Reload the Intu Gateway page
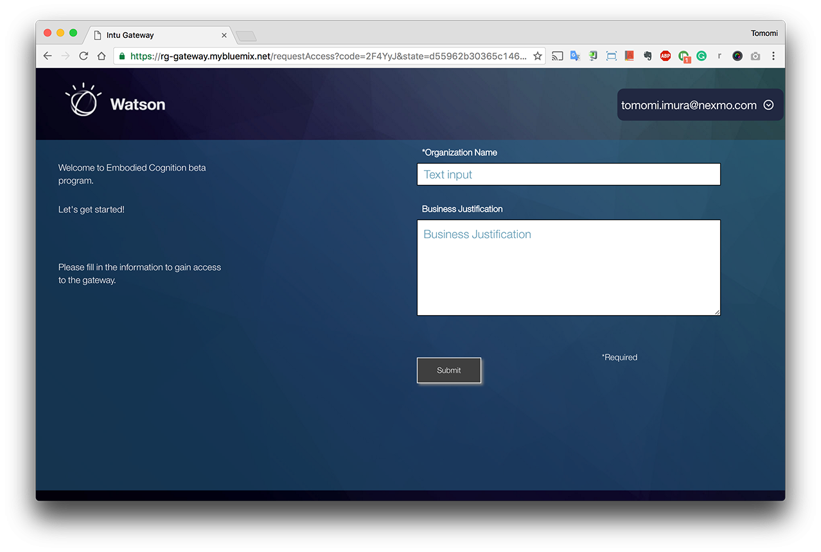Viewport: 821px width, 552px height. (x=84, y=56)
